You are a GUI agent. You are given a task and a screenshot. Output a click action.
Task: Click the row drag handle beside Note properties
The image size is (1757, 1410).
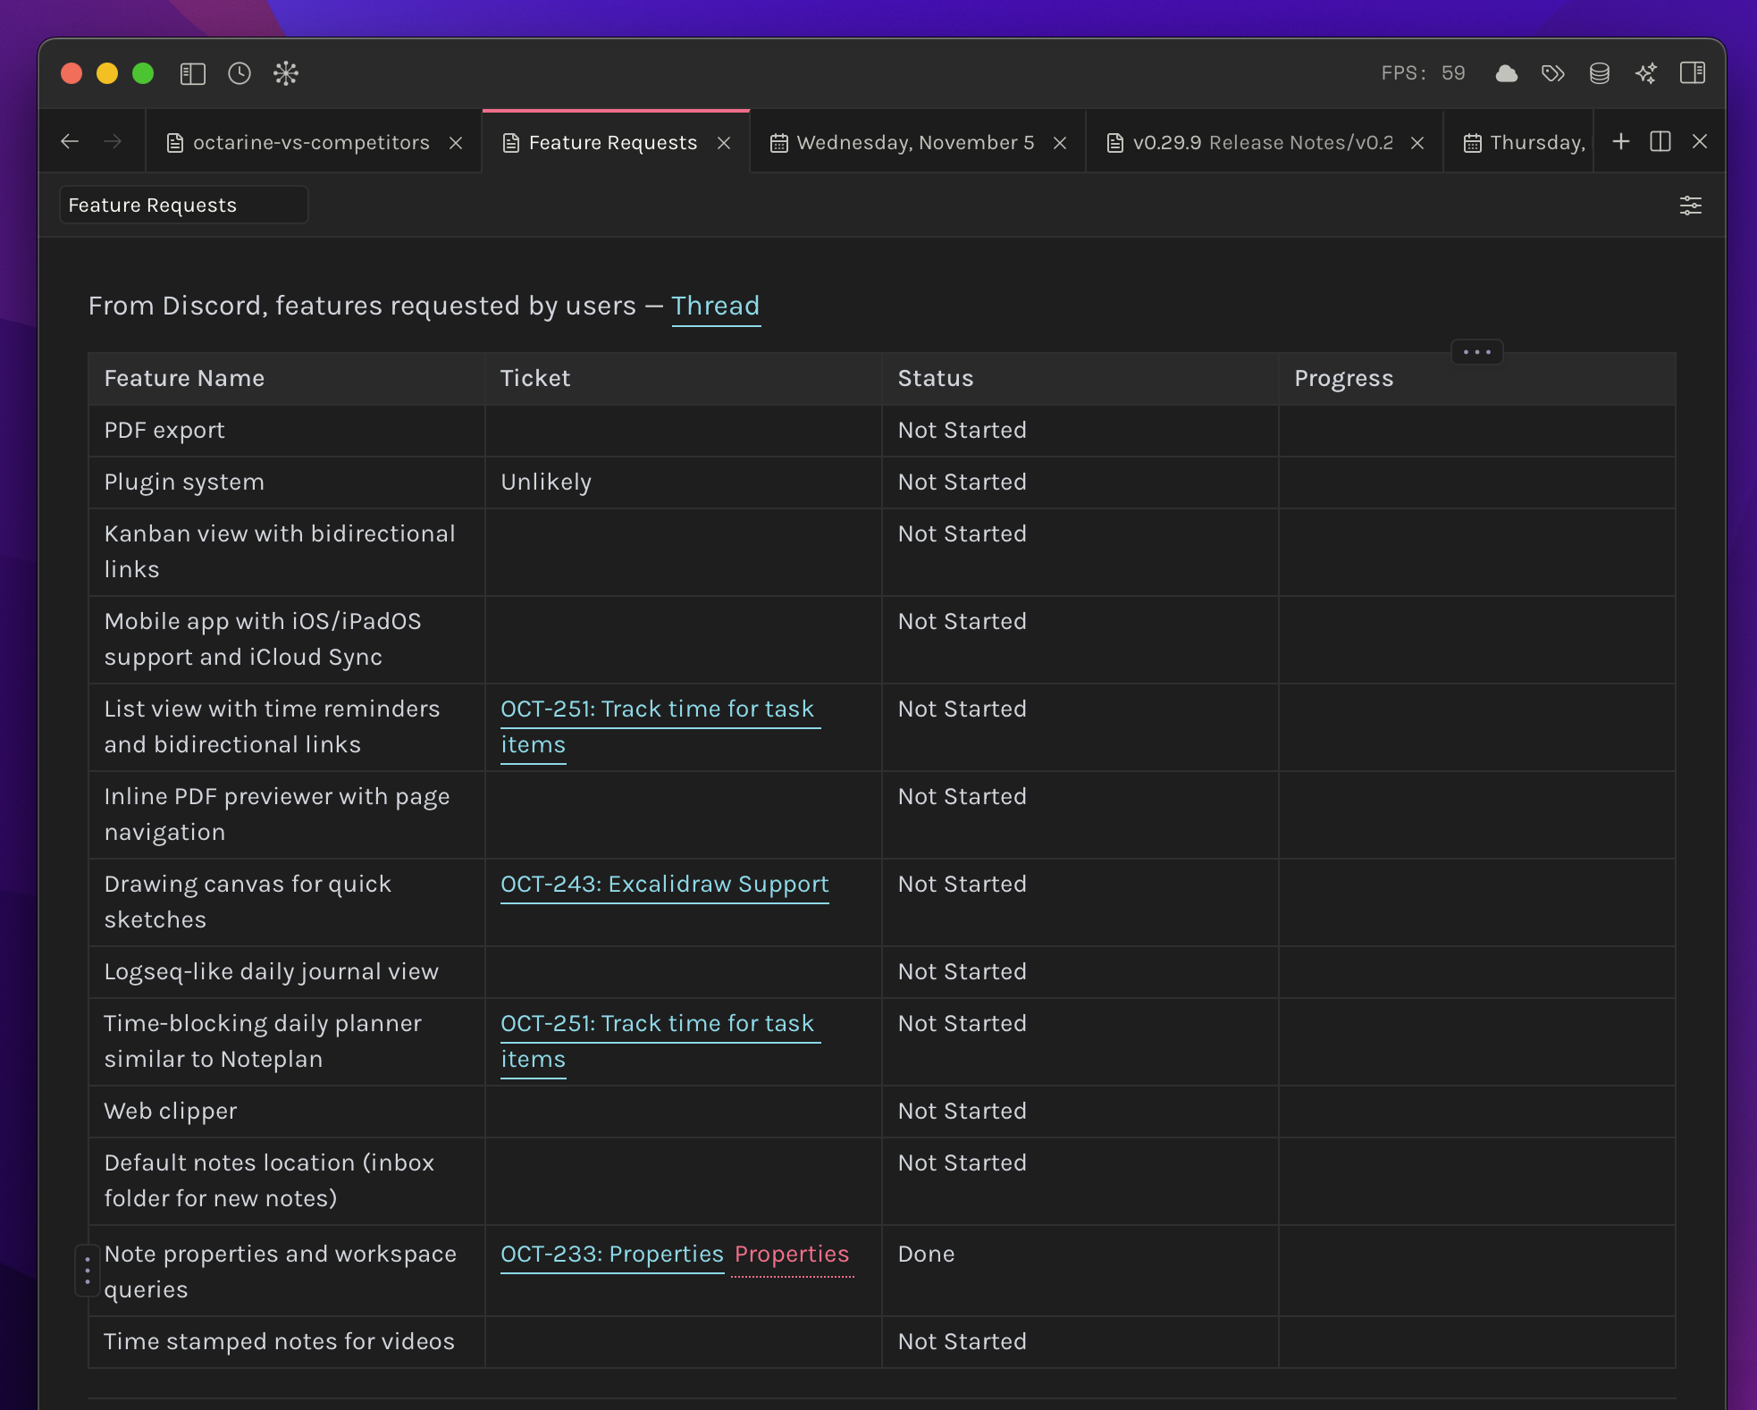click(x=88, y=1271)
